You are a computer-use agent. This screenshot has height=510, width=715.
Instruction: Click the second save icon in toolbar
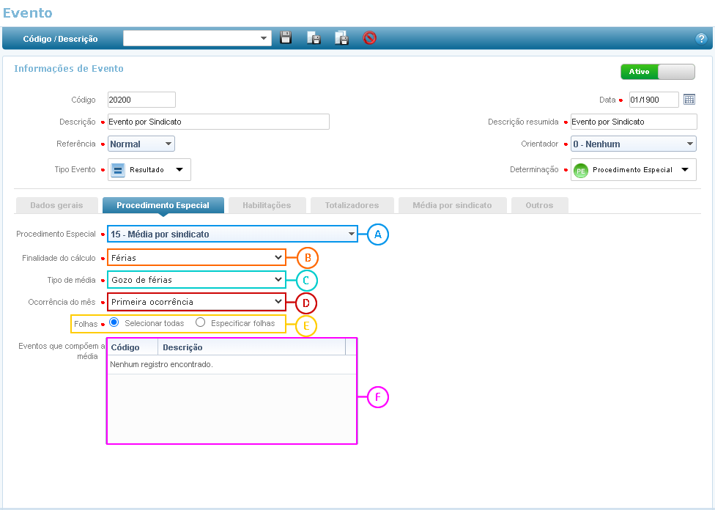314,38
